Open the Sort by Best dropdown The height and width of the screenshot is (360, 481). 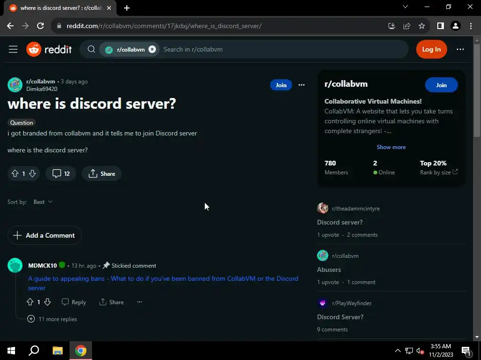point(43,202)
